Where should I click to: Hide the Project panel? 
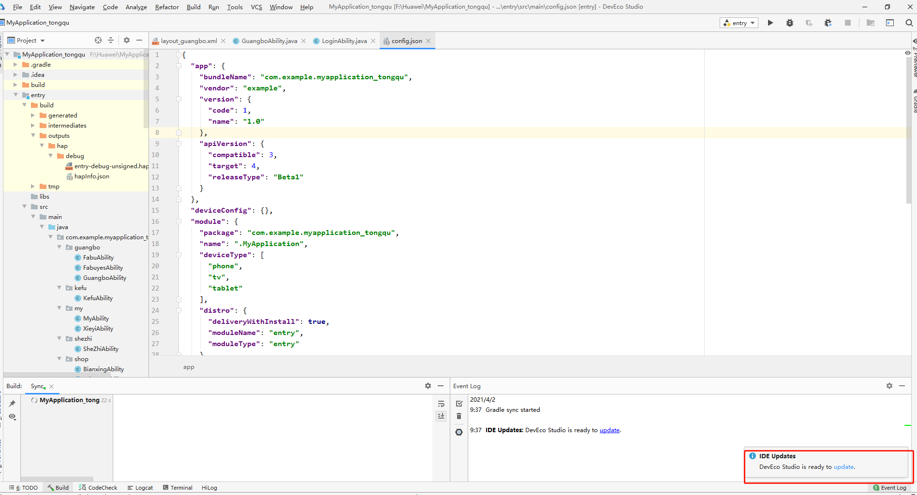139,40
